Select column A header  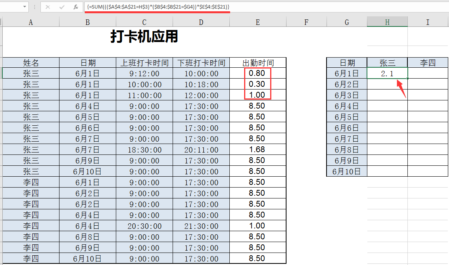pyautogui.click(x=31, y=22)
